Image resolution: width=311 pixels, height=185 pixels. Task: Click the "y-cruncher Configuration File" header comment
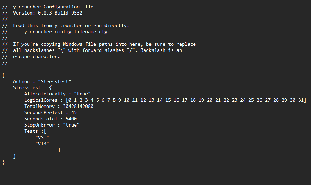coord(53,7)
